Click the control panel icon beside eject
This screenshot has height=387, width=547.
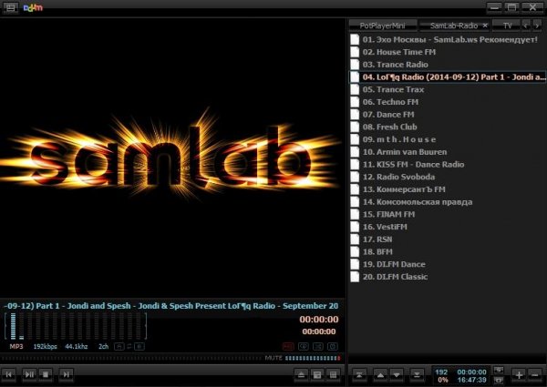click(x=317, y=374)
